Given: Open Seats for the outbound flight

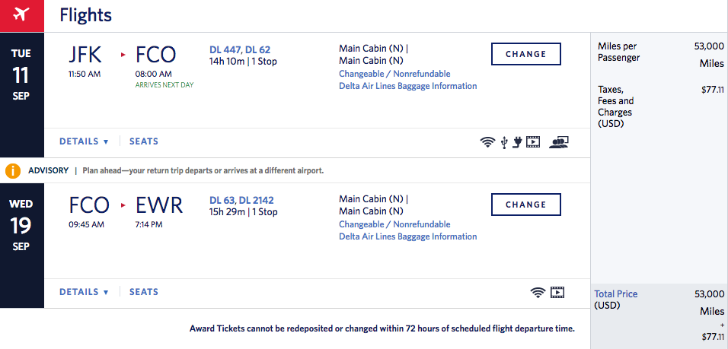Looking at the screenshot, I should [144, 141].
